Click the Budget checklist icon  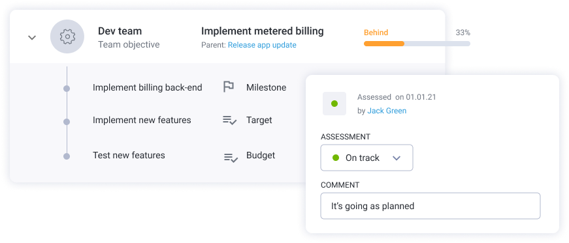click(231, 157)
